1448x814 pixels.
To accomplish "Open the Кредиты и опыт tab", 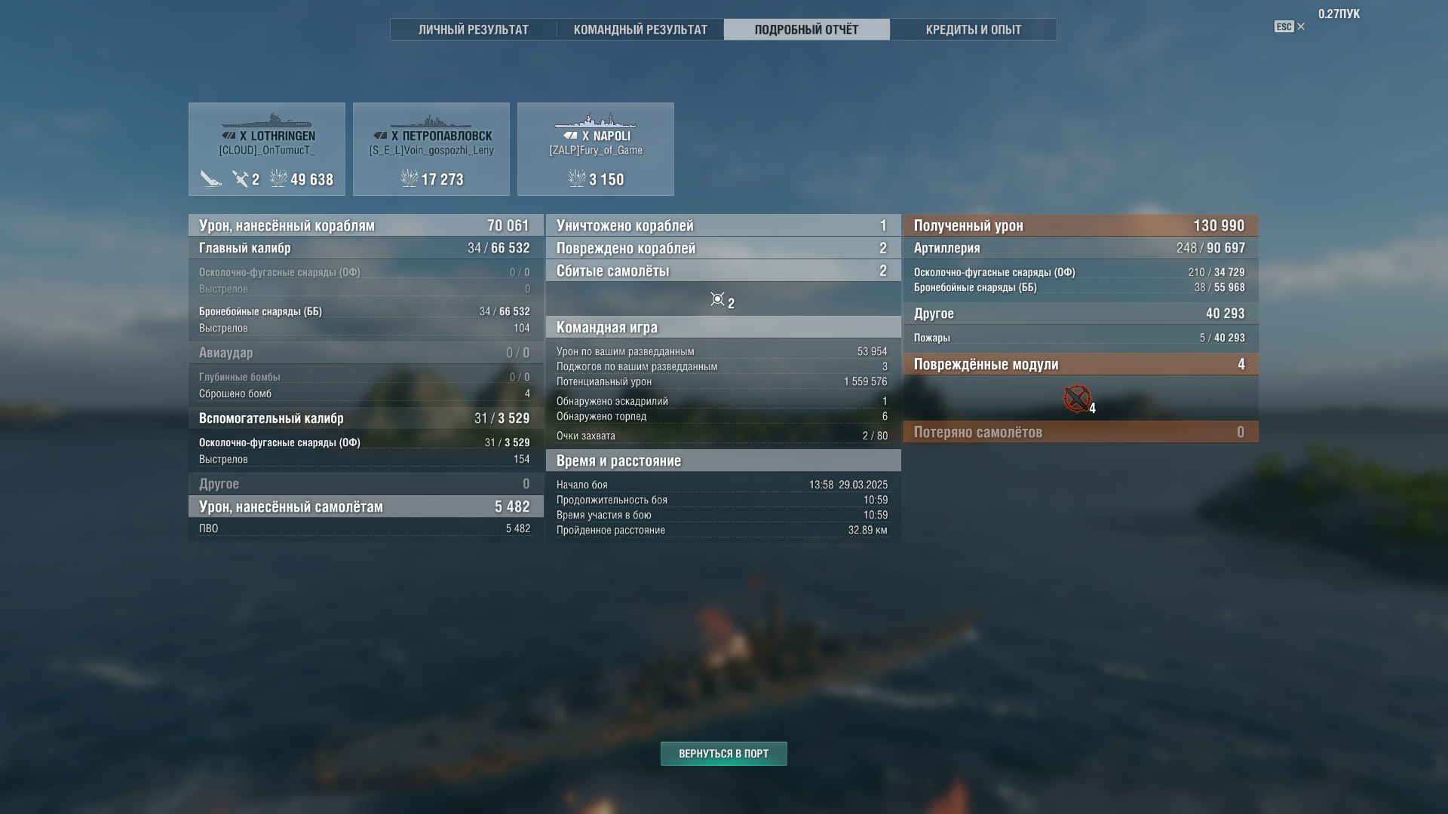I will [x=974, y=29].
